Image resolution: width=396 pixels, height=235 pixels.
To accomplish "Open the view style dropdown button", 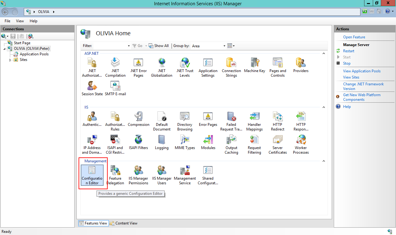I will click(231, 46).
